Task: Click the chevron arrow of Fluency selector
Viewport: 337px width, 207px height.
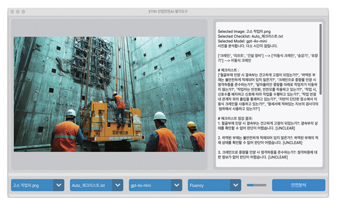Action: click(x=235, y=185)
